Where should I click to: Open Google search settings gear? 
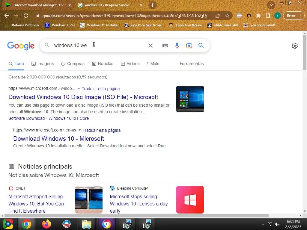click(294, 46)
